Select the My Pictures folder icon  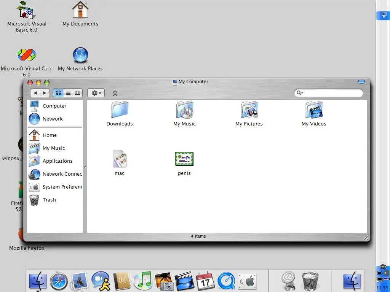(x=249, y=109)
